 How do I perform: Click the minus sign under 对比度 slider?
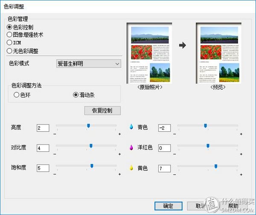(55, 154)
